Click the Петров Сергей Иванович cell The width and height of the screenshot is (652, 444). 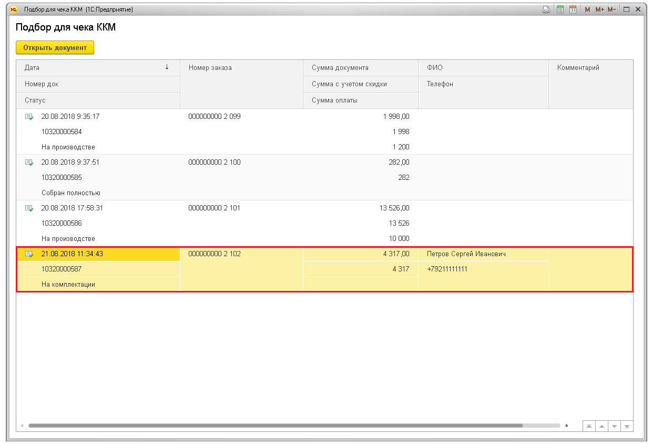466,254
